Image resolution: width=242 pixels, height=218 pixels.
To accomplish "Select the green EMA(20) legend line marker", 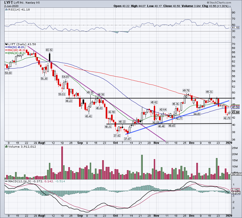I will tap(6, 53).
